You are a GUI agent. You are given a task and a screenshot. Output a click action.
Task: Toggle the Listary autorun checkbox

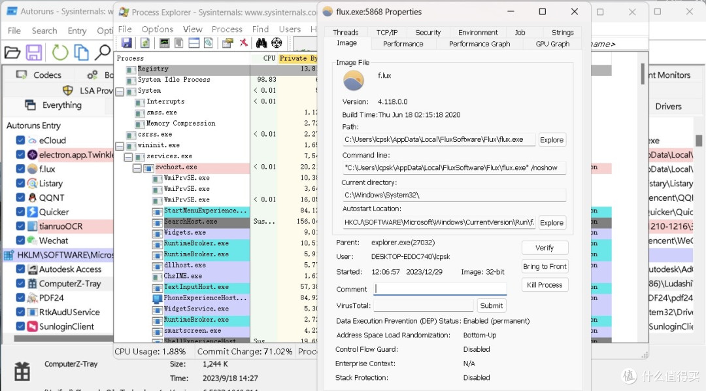point(20,183)
